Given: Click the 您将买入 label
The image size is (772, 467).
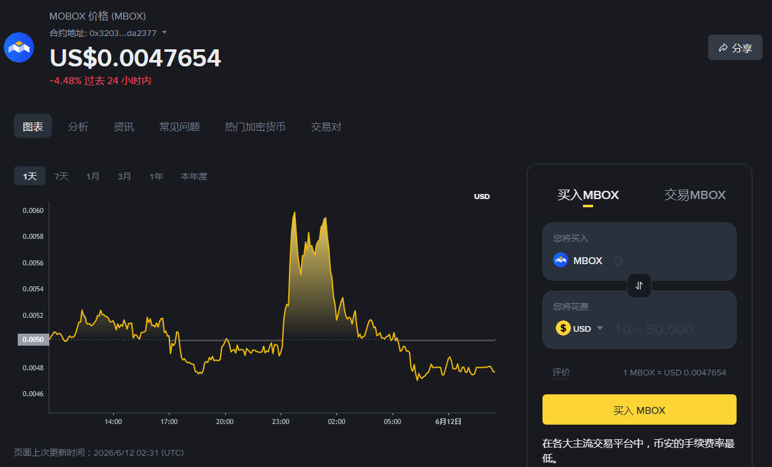Looking at the screenshot, I should [x=571, y=238].
